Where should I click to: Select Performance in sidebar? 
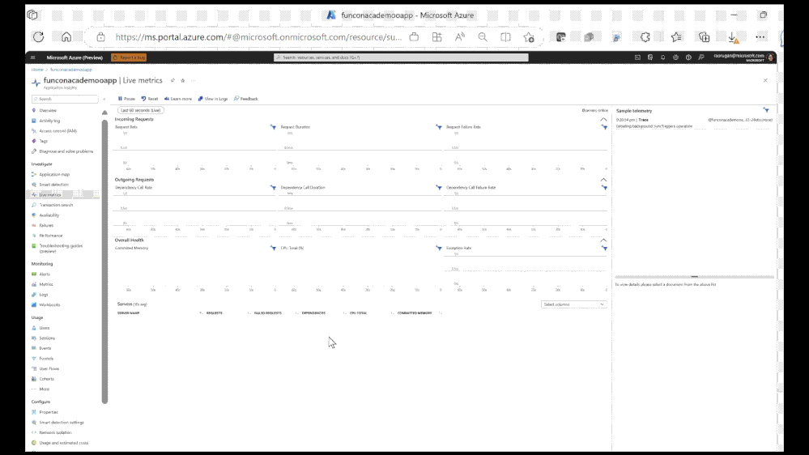[x=50, y=236]
